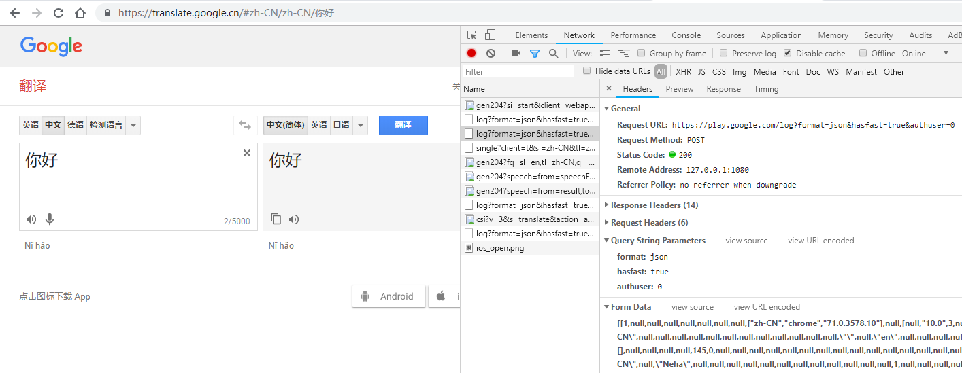The image size is (962, 373).
Task: Reload the page with refresh icon
Action: (59, 13)
